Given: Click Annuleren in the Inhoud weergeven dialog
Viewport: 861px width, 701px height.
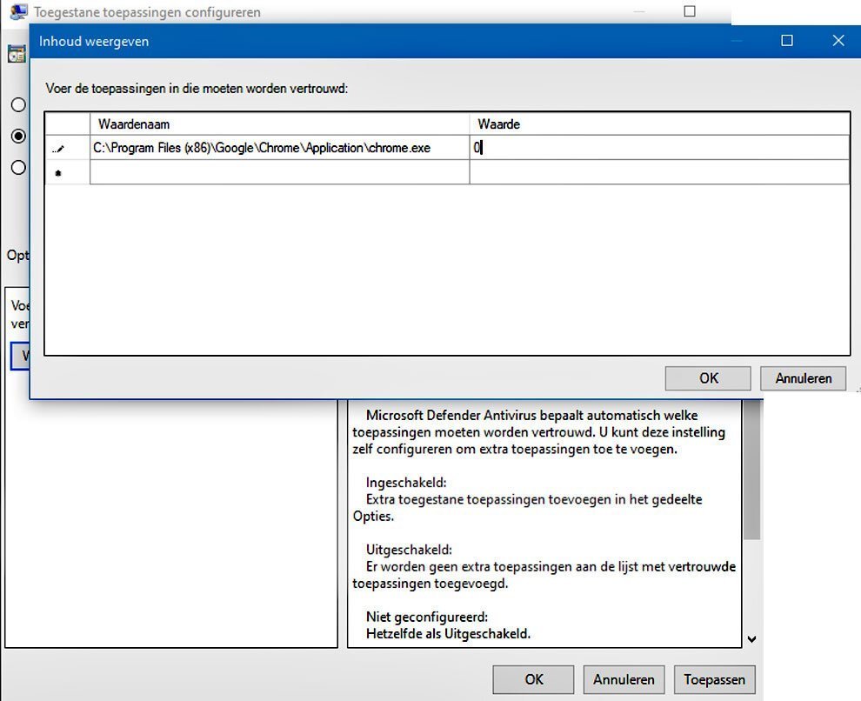Looking at the screenshot, I should (x=803, y=378).
